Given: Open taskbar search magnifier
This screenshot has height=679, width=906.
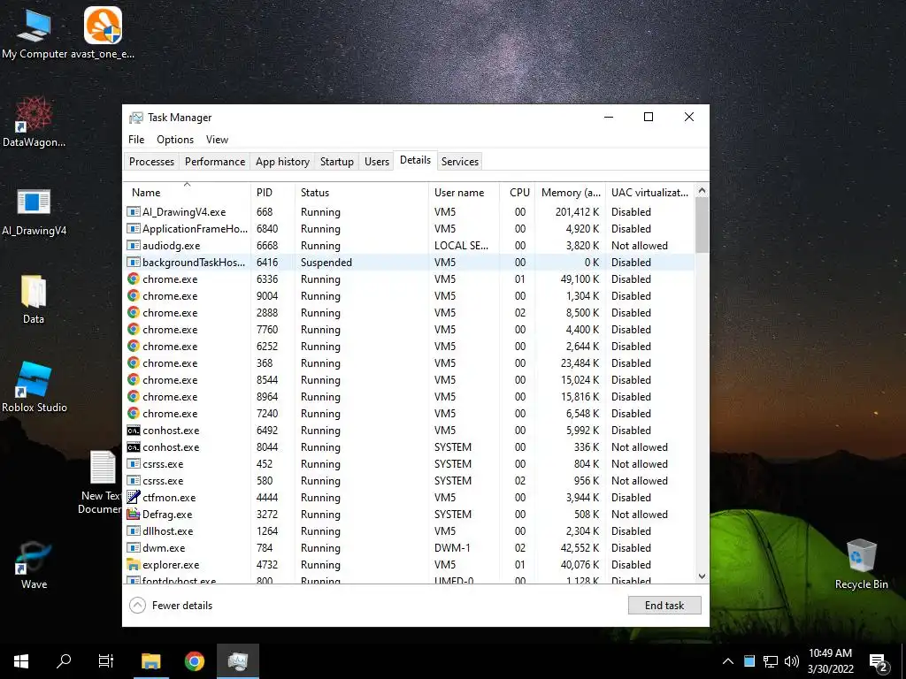Looking at the screenshot, I should [x=64, y=661].
